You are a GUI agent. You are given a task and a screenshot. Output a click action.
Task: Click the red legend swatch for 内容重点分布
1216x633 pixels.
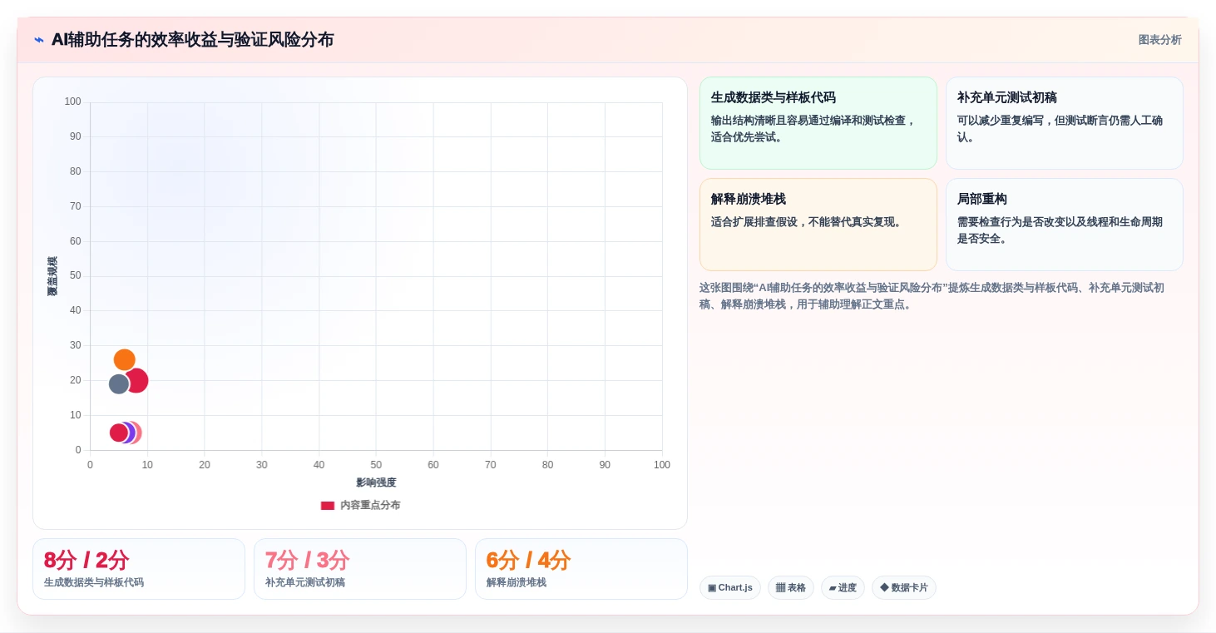328,505
